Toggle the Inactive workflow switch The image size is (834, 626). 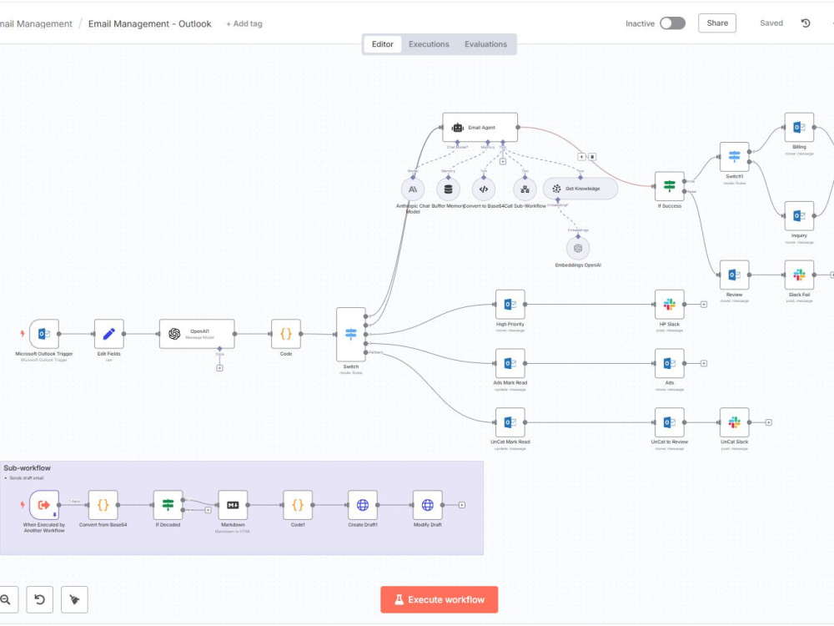coord(672,23)
